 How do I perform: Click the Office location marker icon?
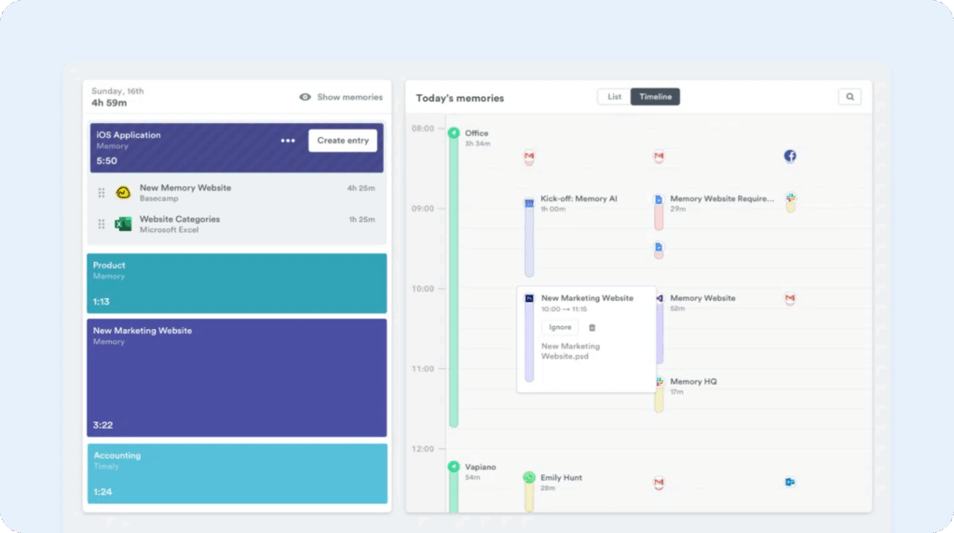(454, 132)
